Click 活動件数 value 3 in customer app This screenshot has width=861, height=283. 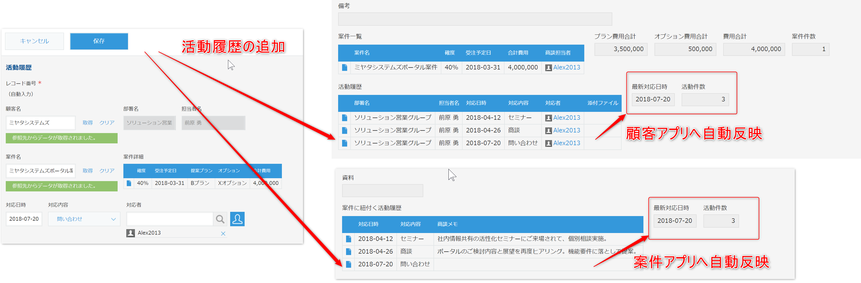(x=705, y=99)
